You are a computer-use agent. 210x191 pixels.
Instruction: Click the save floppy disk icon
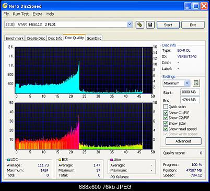pyautogui.click(x=150, y=25)
